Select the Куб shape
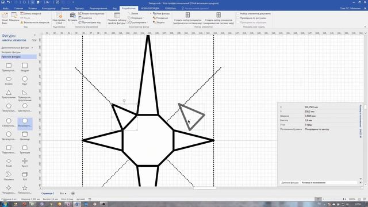The height and width of the screenshot is (207, 368). pos(25,176)
